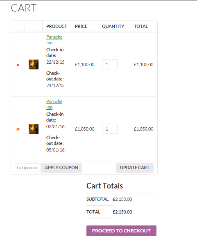
Task: Focus the quantity field for the £1,050.00 item
Action: click(x=110, y=129)
